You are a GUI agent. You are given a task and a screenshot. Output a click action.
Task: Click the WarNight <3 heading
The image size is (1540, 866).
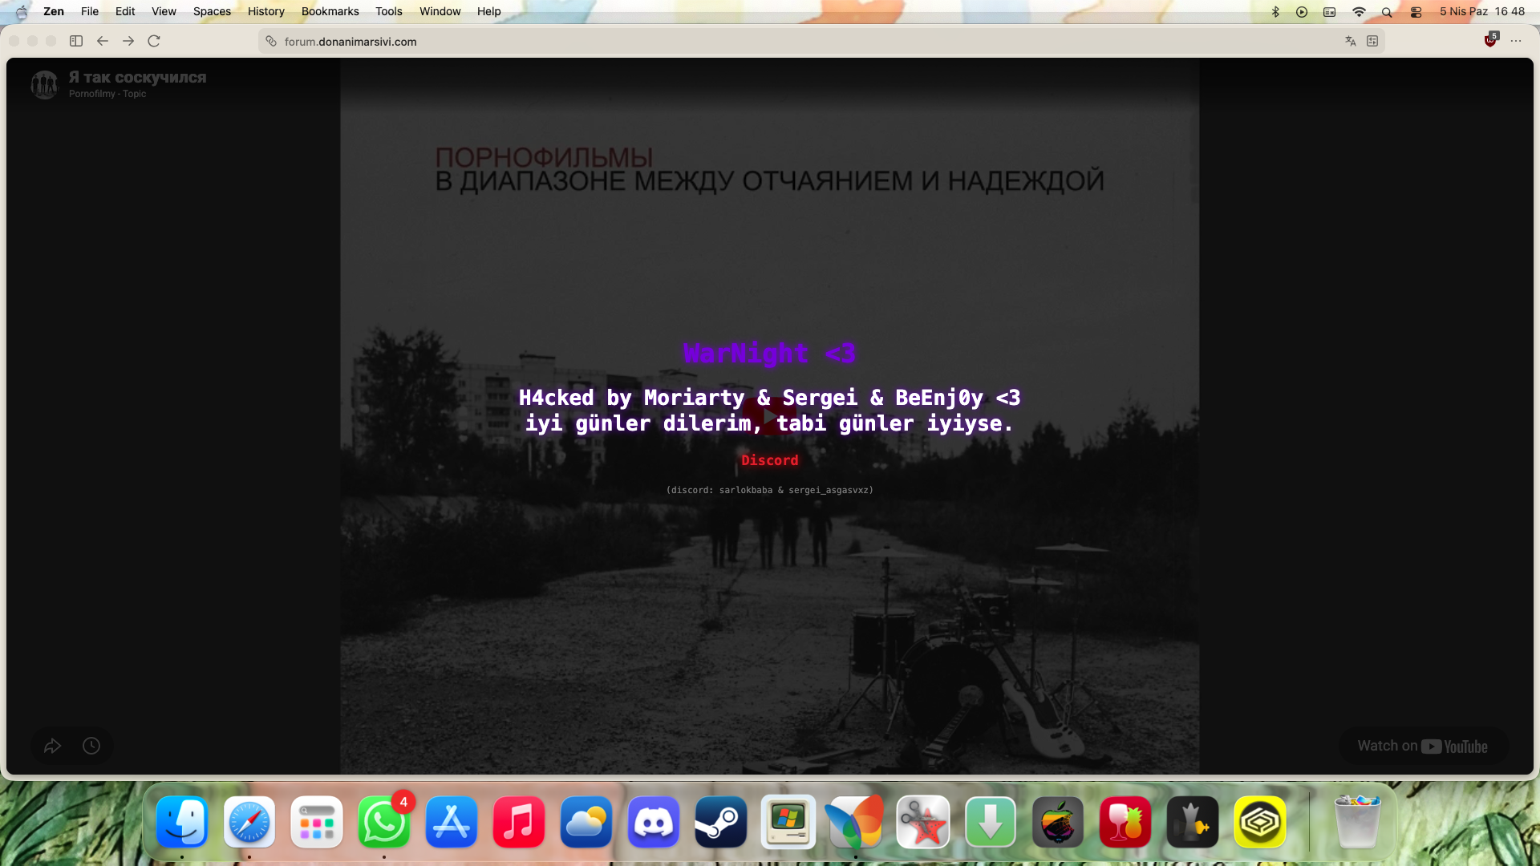tap(769, 353)
